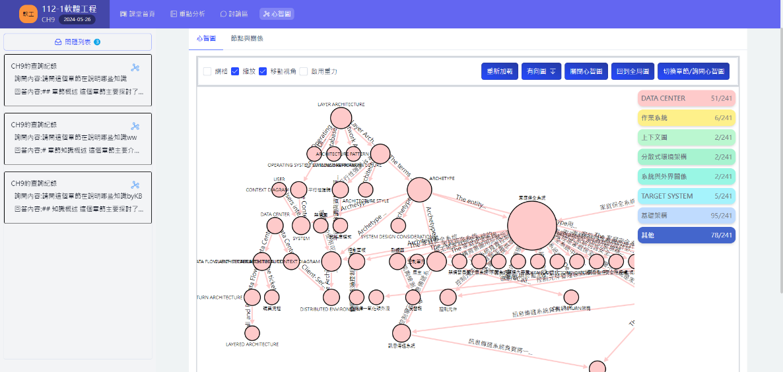Enable the 啟用重力 gravity checkbox
783x372 pixels.
[x=304, y=71]
